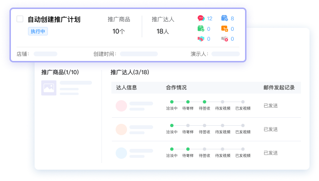
Task: Click the 18人 creator count
Action: [x=163, y=31]
